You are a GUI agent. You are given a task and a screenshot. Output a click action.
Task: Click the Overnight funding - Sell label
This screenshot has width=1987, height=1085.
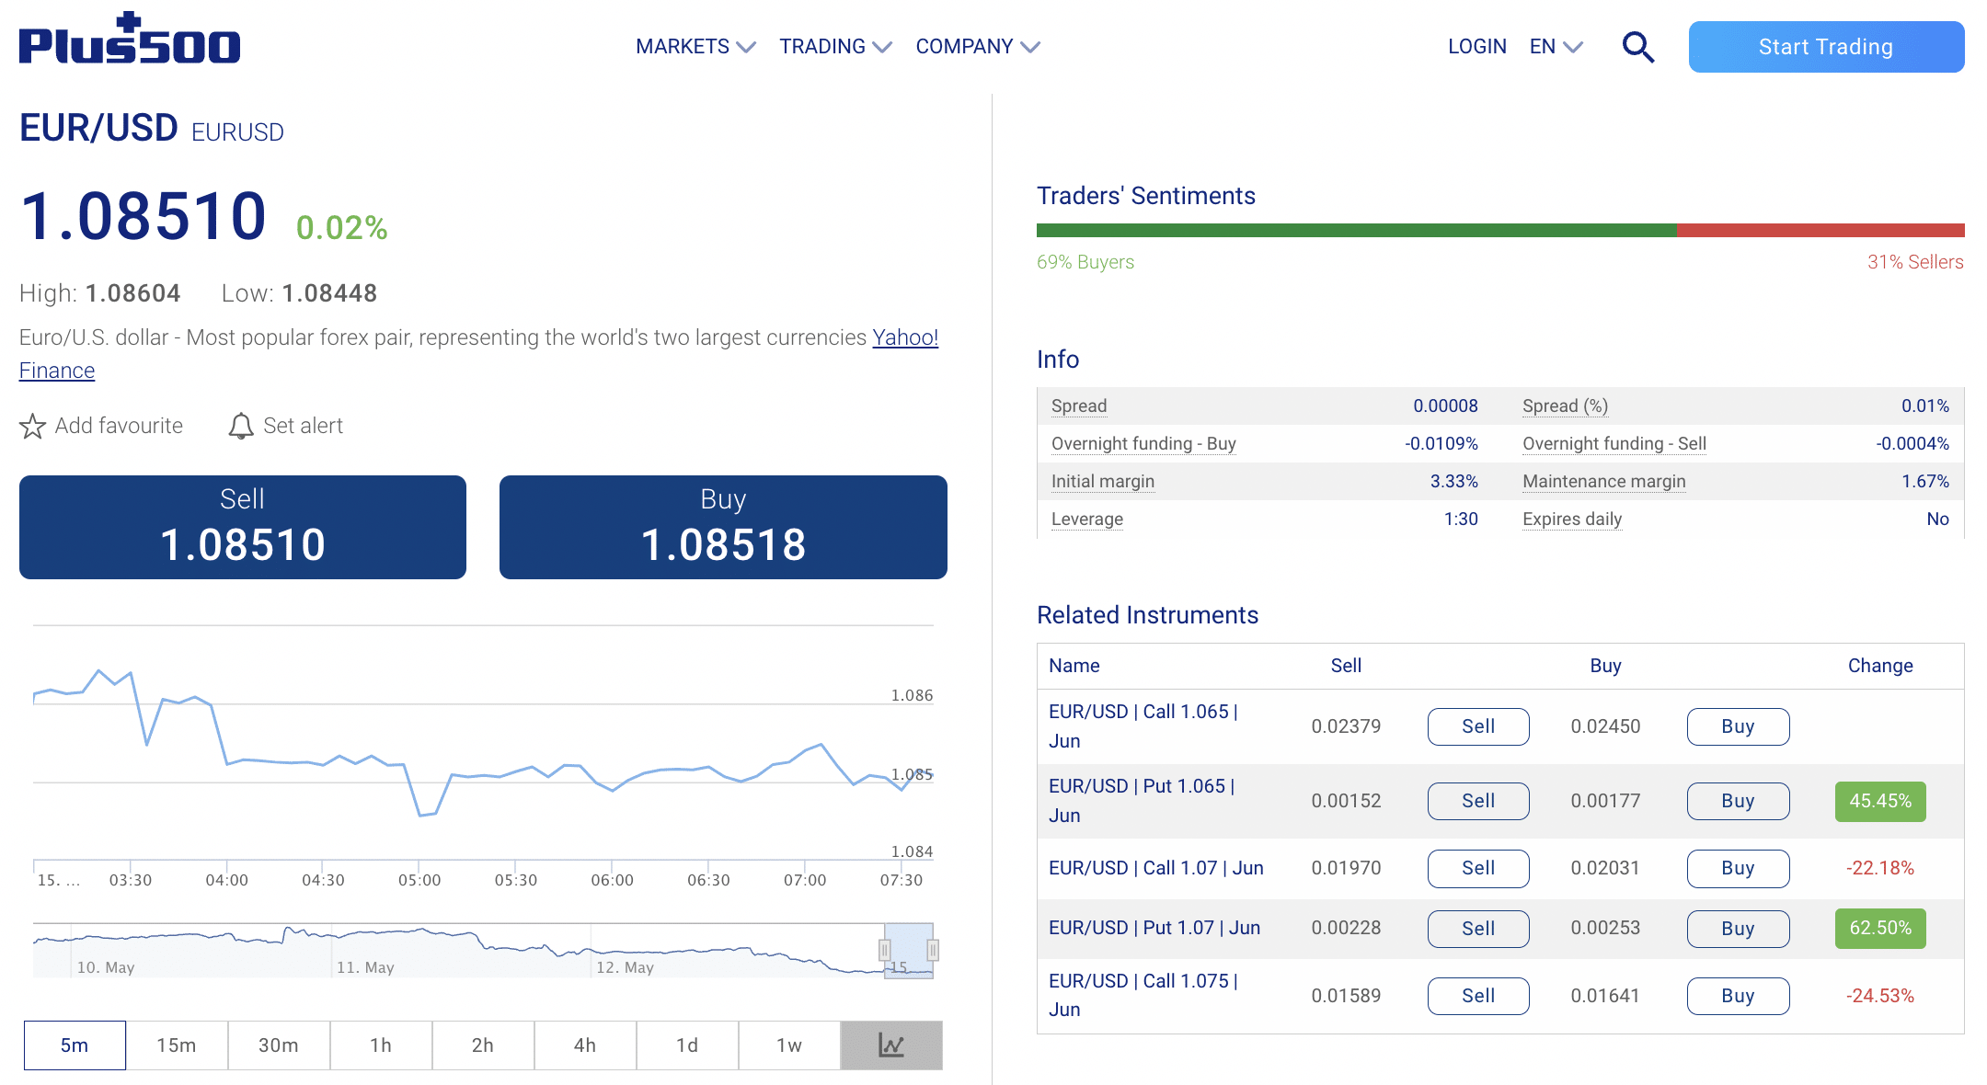click(1614, 443)
